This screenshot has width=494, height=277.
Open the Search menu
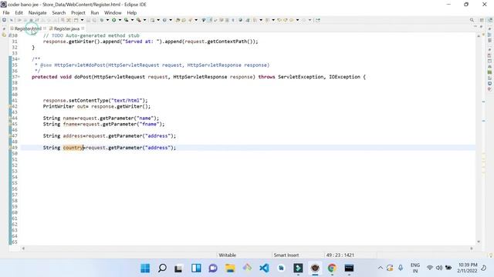59,12
